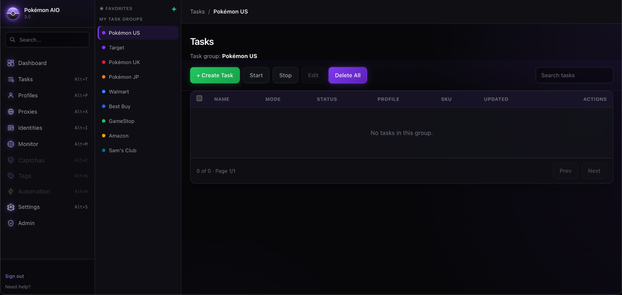Open the Pokémon UK task group

[138, 62]
